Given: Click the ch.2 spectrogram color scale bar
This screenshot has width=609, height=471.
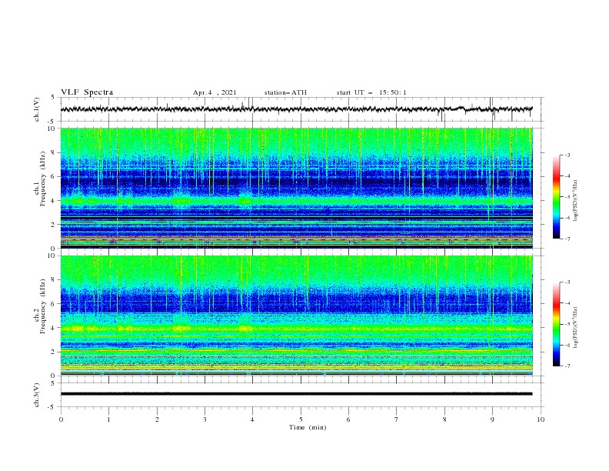Looking at the screenshot, I should point(556,324).
